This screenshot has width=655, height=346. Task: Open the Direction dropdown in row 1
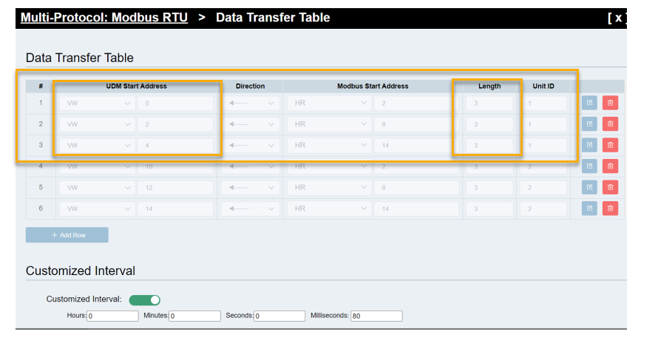click(250, 104)
